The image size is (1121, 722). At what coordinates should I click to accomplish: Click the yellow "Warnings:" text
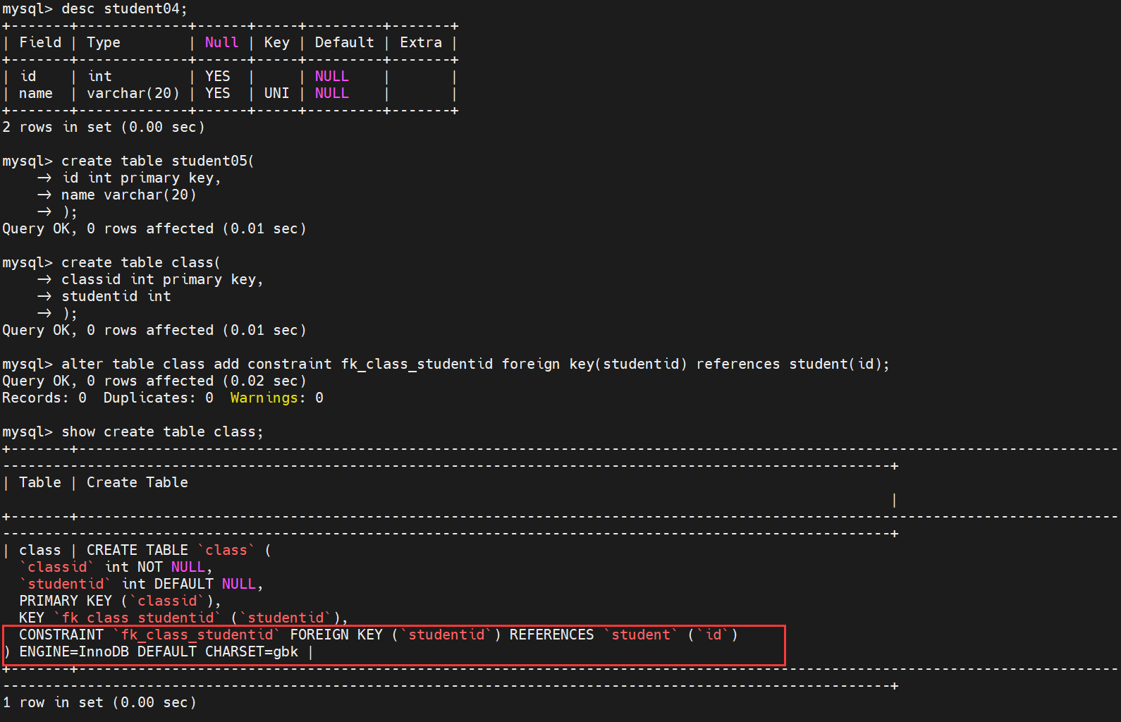(264, 398)
